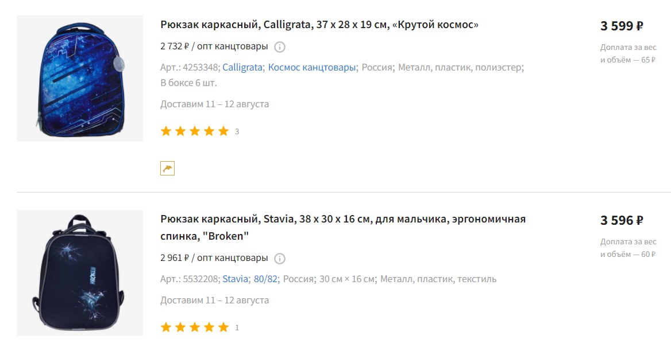Click the fifth star of Stavia backpack rating
Screen dimensions: 671x363
[x=223, y=327]
